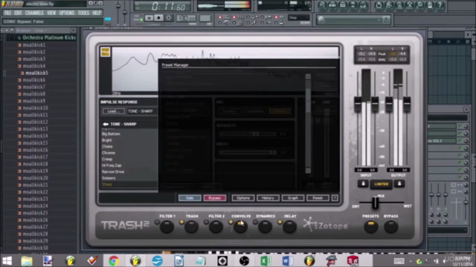Open Google Chrome from the taskbar

(114, 260)
